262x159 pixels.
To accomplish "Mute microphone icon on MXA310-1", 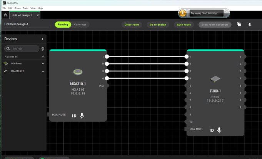I will point(82,116).
